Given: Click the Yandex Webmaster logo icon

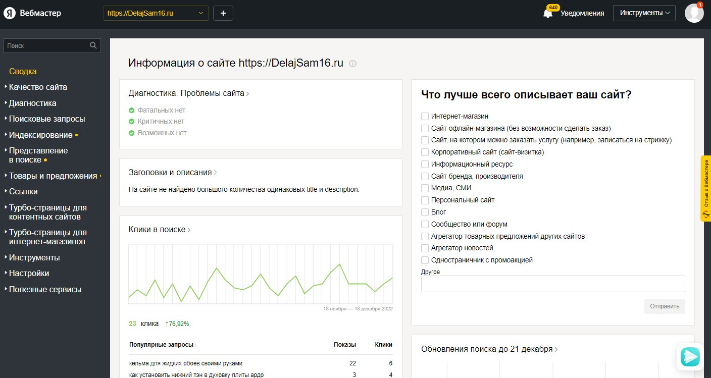Looking at the screenshot, I should (9, 14).
